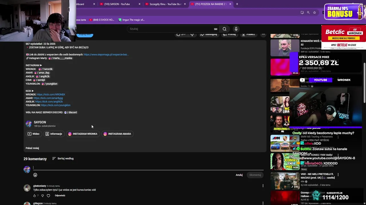The height and width of the screenshot is (205, 366).
Task: Open the G SHOCK HO... bookmark
Action: point(102,20)
